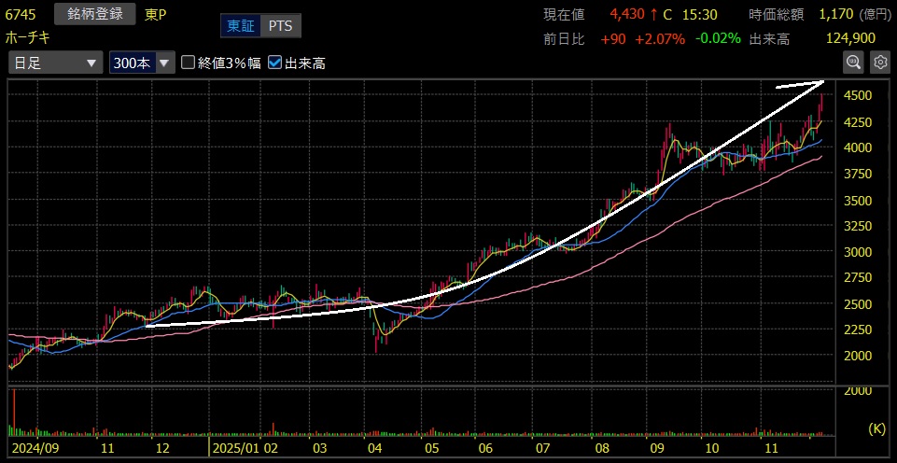Select the 東証 market tab
Viewport: 897px width, 463px height.
pos(239,26)
